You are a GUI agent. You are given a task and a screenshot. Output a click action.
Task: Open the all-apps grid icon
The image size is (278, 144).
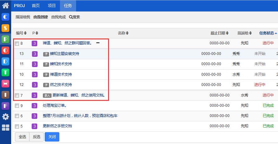[x=6, y=128]
